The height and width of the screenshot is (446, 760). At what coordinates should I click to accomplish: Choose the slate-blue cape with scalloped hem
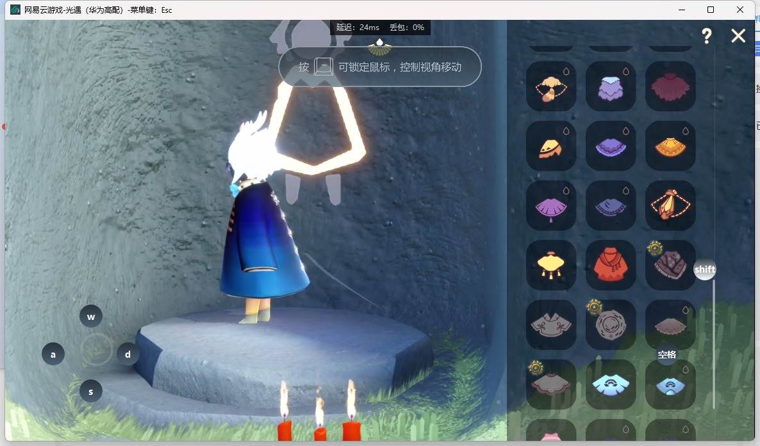611,205
